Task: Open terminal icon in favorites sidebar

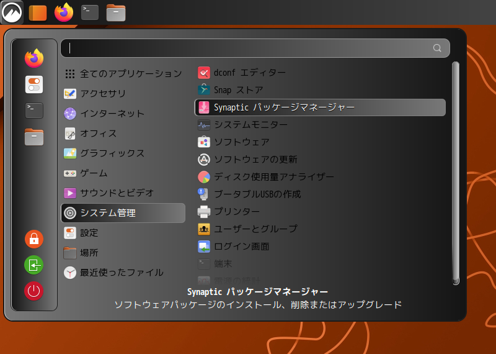Action: pyautogui.click(x=34, y=111)
